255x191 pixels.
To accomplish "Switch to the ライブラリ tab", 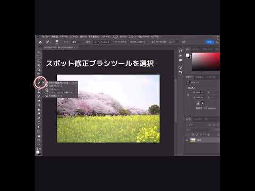I will point(211,77).
